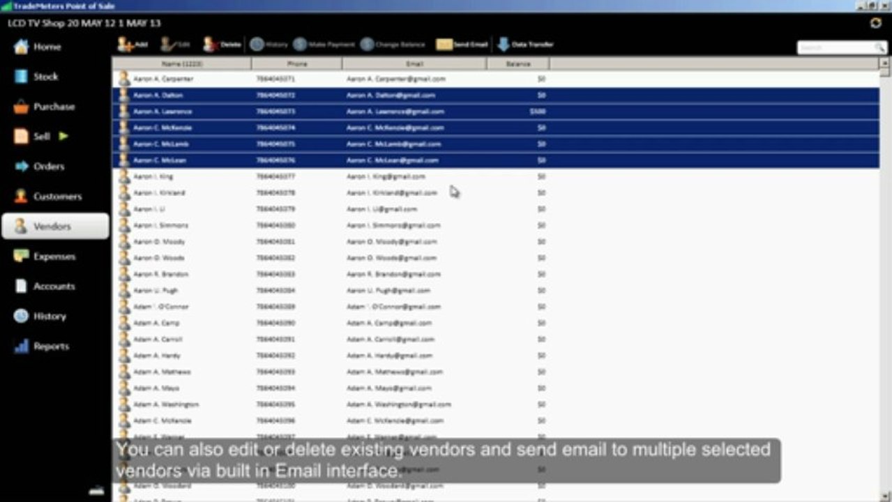
Task: Select the Aaron U. Pugh row
Action: tap(496, 291)
